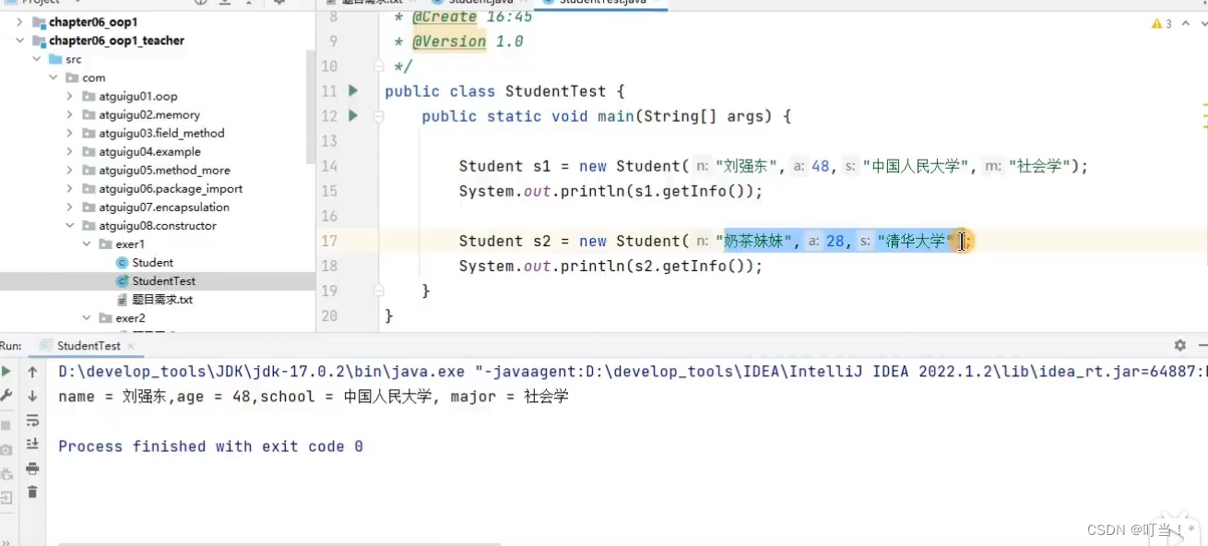Collapse the exer1 folder
Screen dimensions: 1208x546
click(87, 244)
